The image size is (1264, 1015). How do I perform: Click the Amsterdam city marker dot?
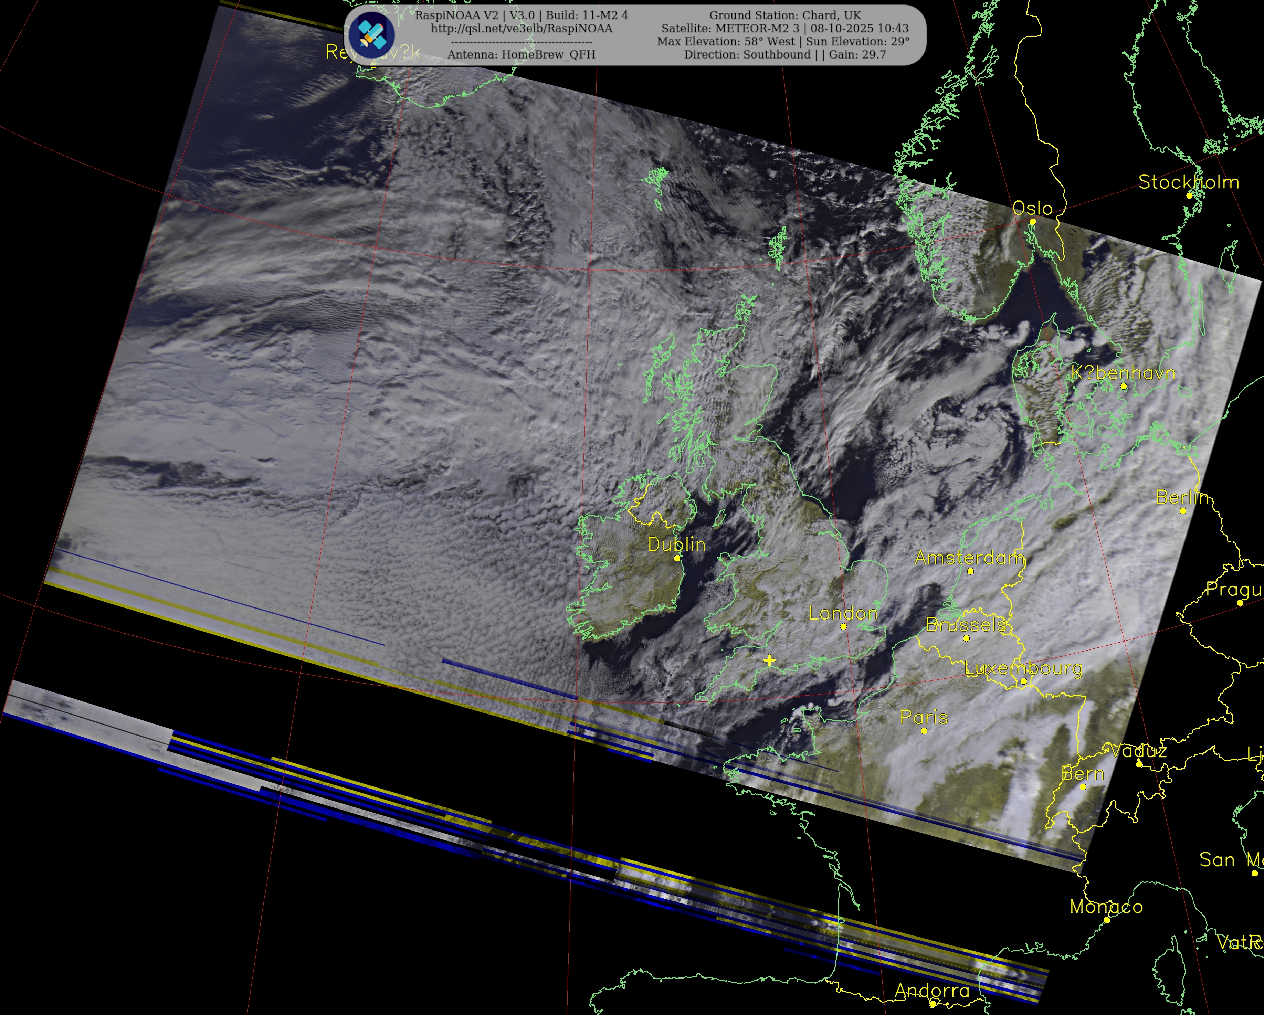[970, 571]
